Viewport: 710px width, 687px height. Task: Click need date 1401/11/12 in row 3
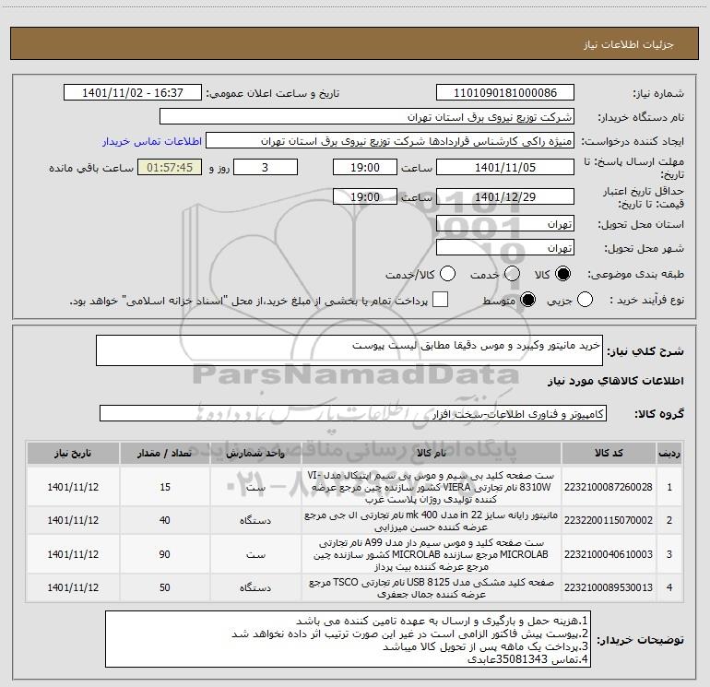(x=73, y=554)
